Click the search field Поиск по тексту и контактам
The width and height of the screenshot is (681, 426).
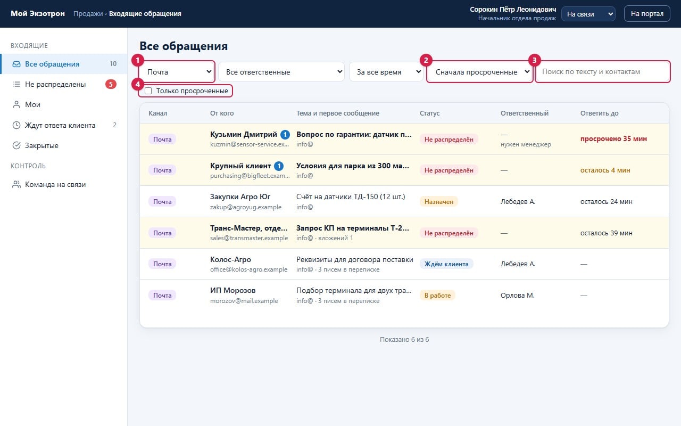click(x=602, y=71)
